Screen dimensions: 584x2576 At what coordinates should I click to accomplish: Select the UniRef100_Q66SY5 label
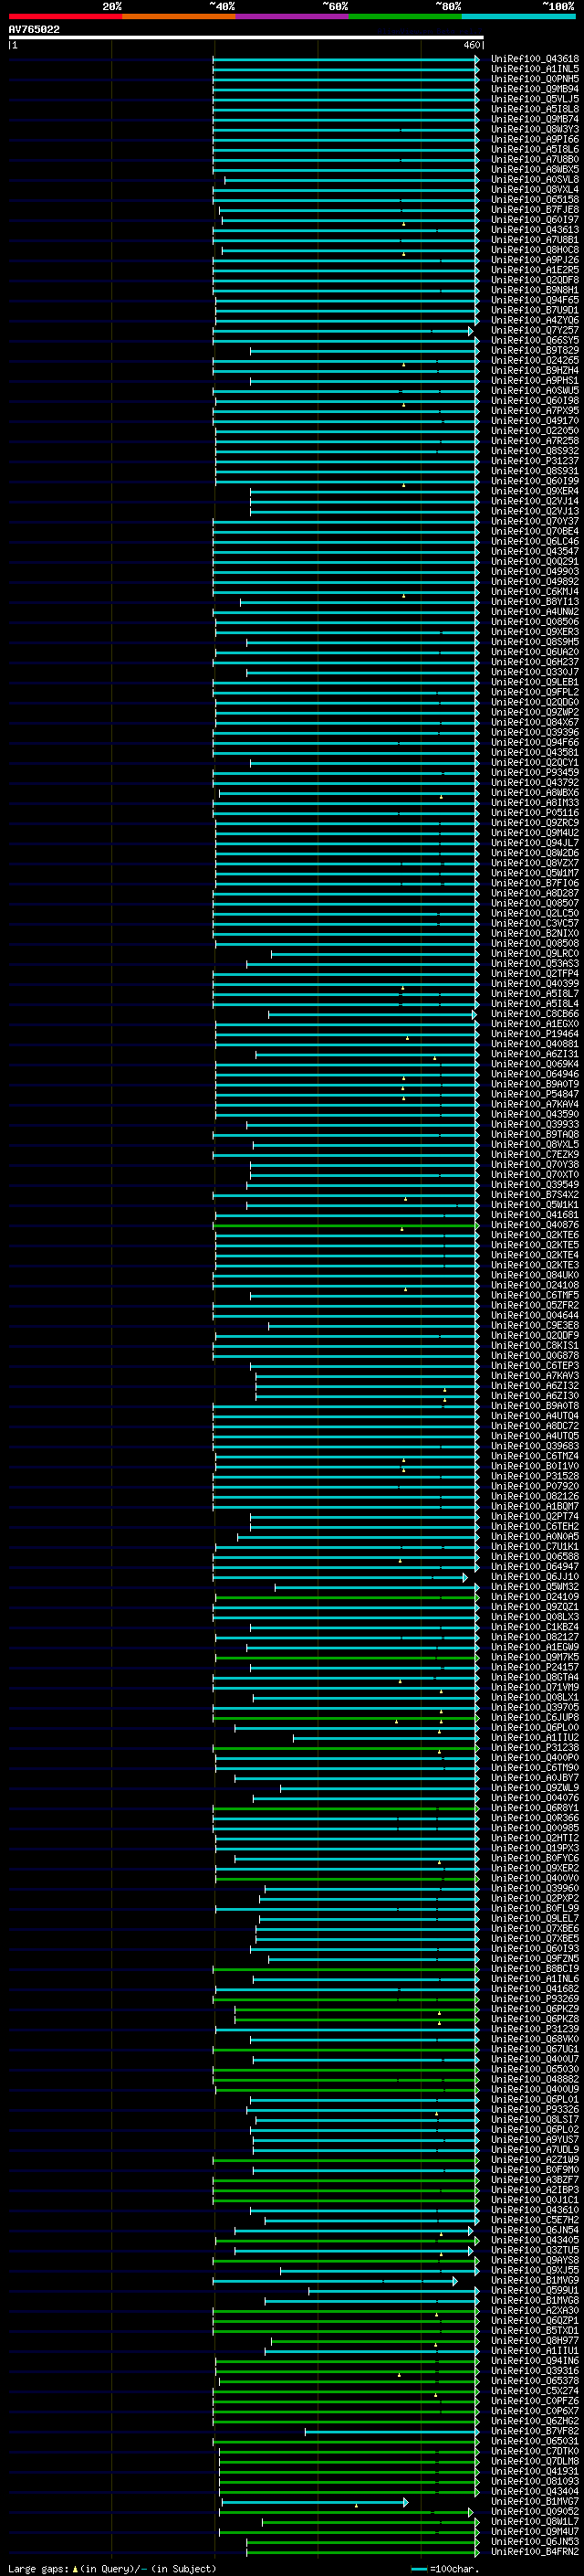535,340
